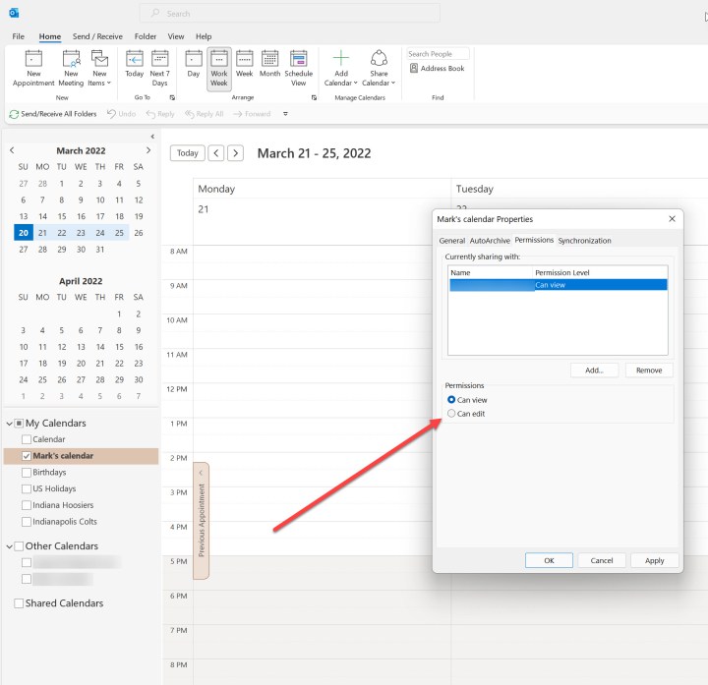This screenshot has height=685, width=708.
Task: Click OK in the Properties dialog
Action: [x=549, y=560]
